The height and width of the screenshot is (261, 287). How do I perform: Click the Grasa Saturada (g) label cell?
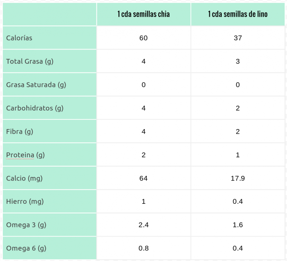pos(36,85)
